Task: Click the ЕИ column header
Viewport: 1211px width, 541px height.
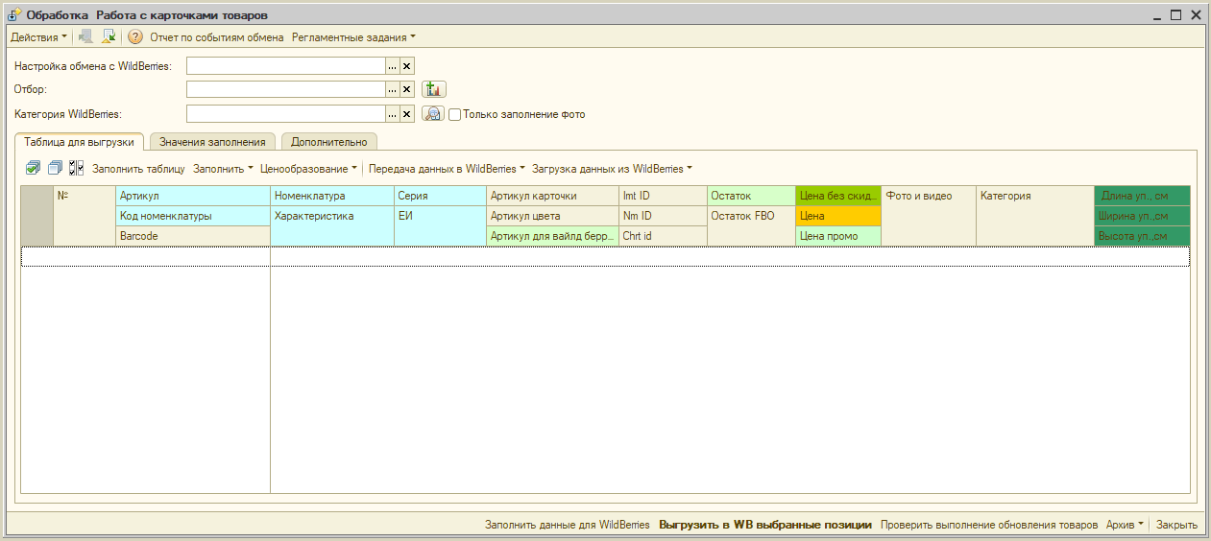Action: pos(440,225)
